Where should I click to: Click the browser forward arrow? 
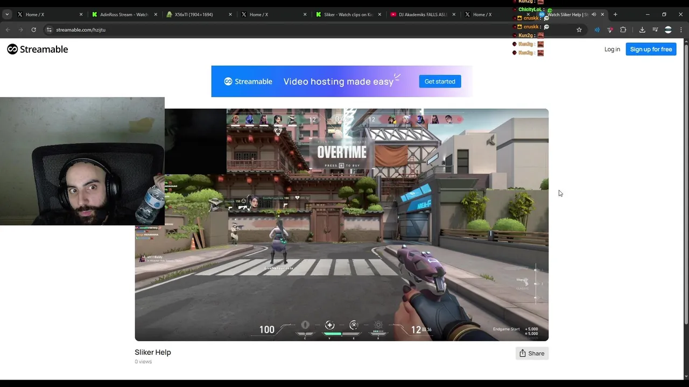(21, 30)
